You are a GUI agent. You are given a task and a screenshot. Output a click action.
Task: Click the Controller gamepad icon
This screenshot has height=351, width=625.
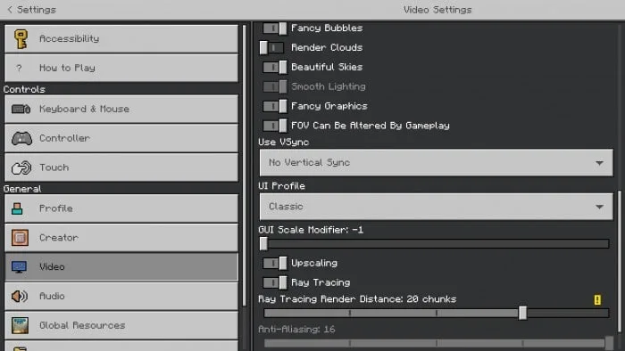point(21,138)
